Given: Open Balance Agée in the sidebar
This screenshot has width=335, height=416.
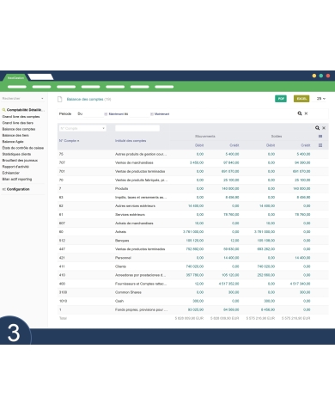Looking at the screenshot, I should (13, 142).
